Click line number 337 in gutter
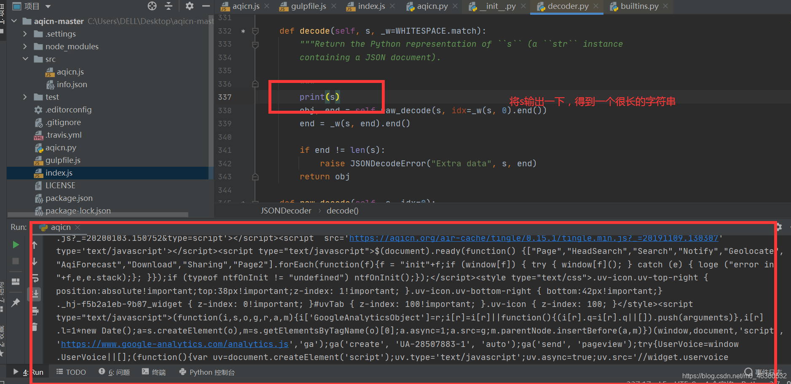Image resolution: width=791 pixels, height=384 pixels. point(225,97)
